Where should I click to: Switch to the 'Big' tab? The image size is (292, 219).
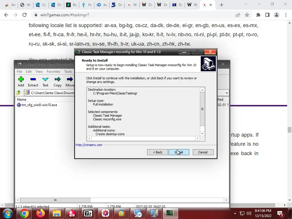point(72,5)
